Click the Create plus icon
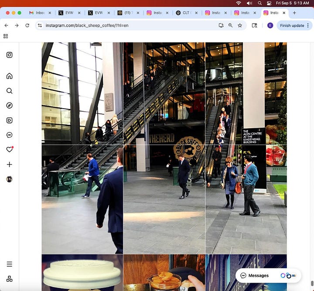Image resolution: width=314 pixels, height=291 pixels. click(x=10, y=164)
